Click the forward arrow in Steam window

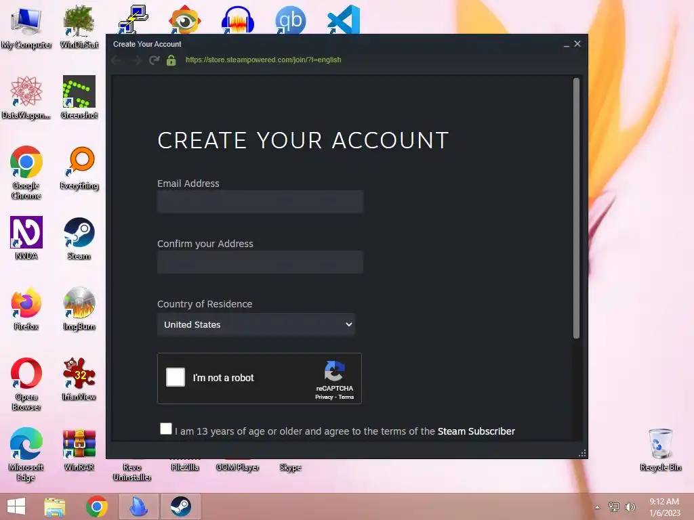pyautogui.click(x=136, y=60)
